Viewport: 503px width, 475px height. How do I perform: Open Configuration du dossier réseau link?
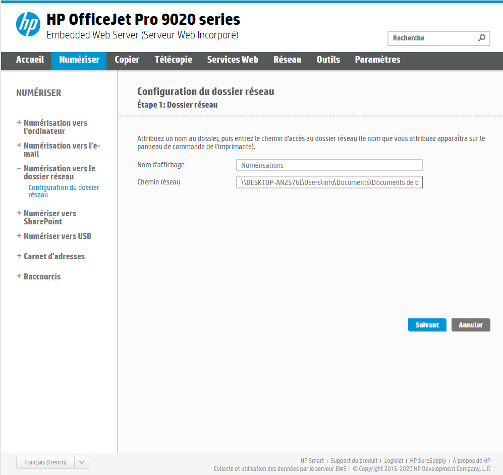[x=64, y=191]
